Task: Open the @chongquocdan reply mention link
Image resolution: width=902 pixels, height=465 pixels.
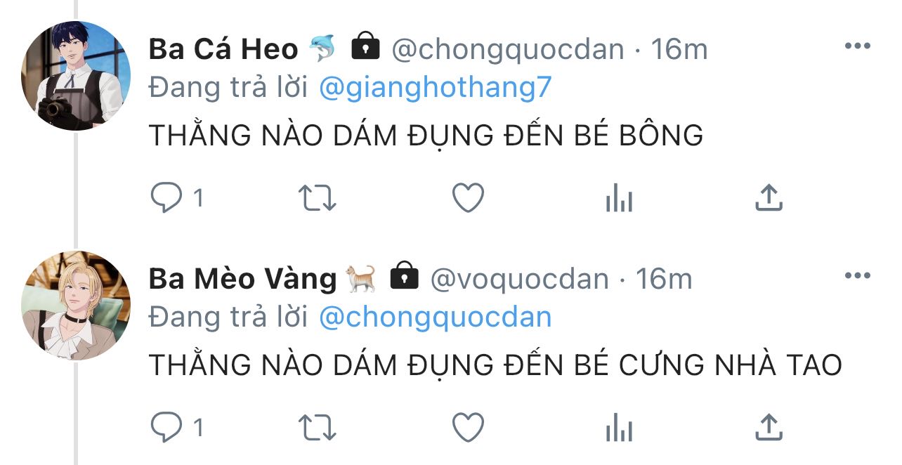Action: [x=436, y=317]
